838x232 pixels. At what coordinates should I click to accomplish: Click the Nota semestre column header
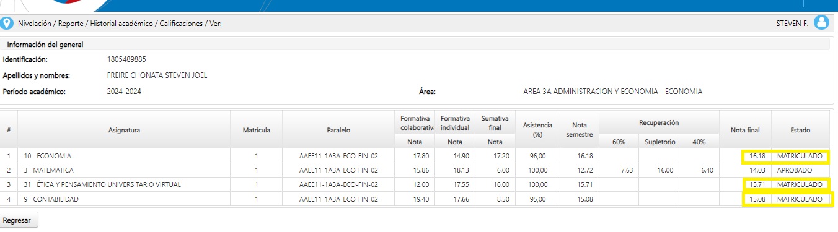tap(580, 130)
